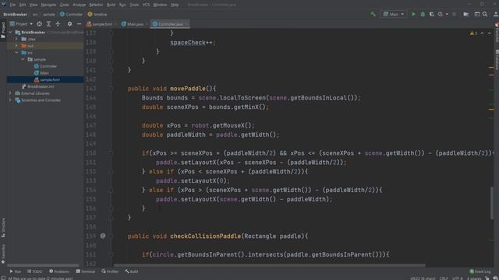Open the Refactor menu

(x=96, y=5)
